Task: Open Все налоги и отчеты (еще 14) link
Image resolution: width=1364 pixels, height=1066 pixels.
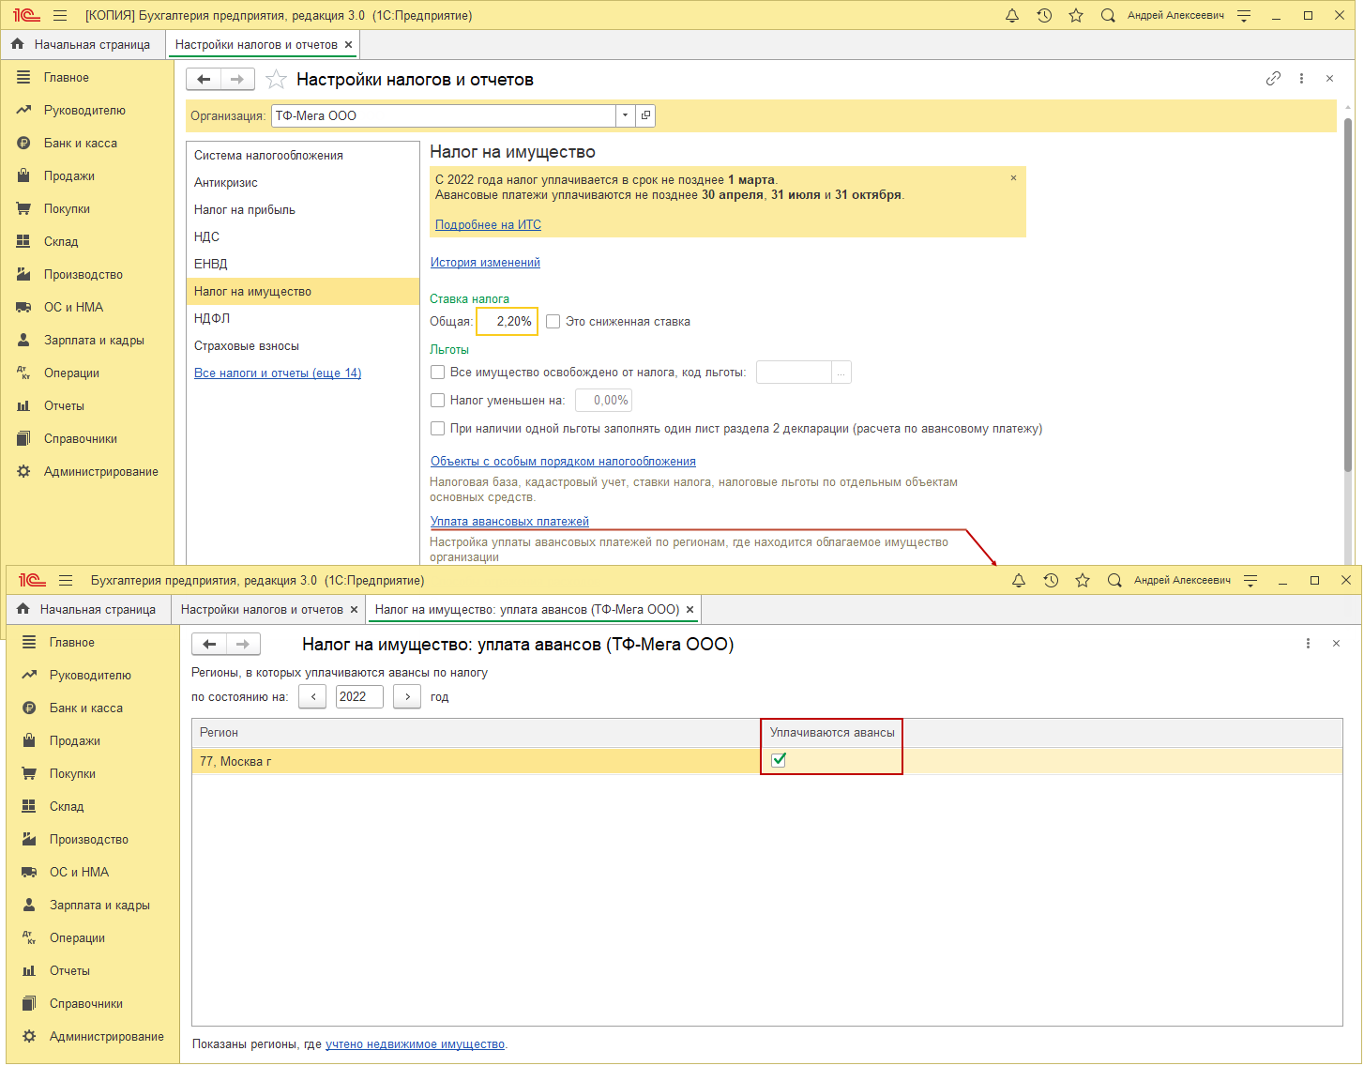Action: (x=278, y=373)
